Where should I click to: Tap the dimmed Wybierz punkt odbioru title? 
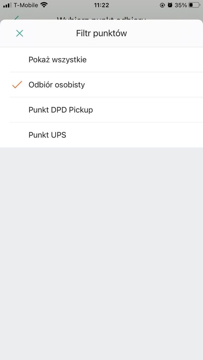click(101, 18)
